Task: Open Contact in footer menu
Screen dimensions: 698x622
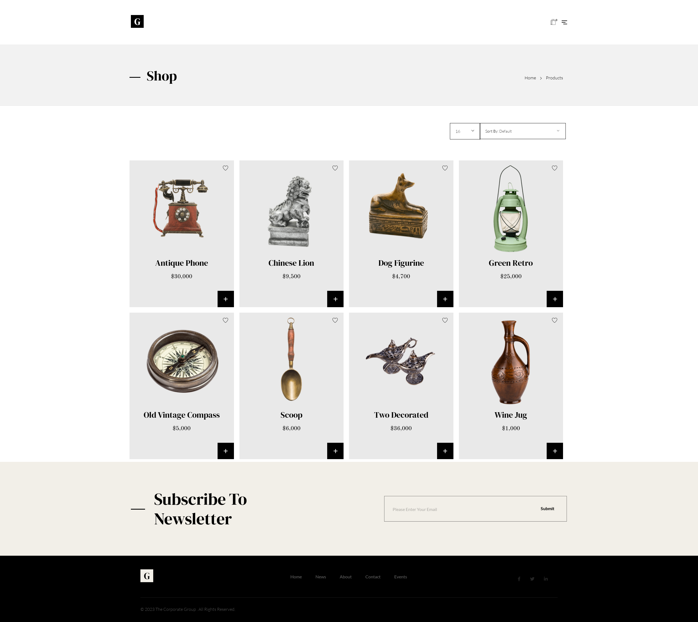Action: (373, 577)
